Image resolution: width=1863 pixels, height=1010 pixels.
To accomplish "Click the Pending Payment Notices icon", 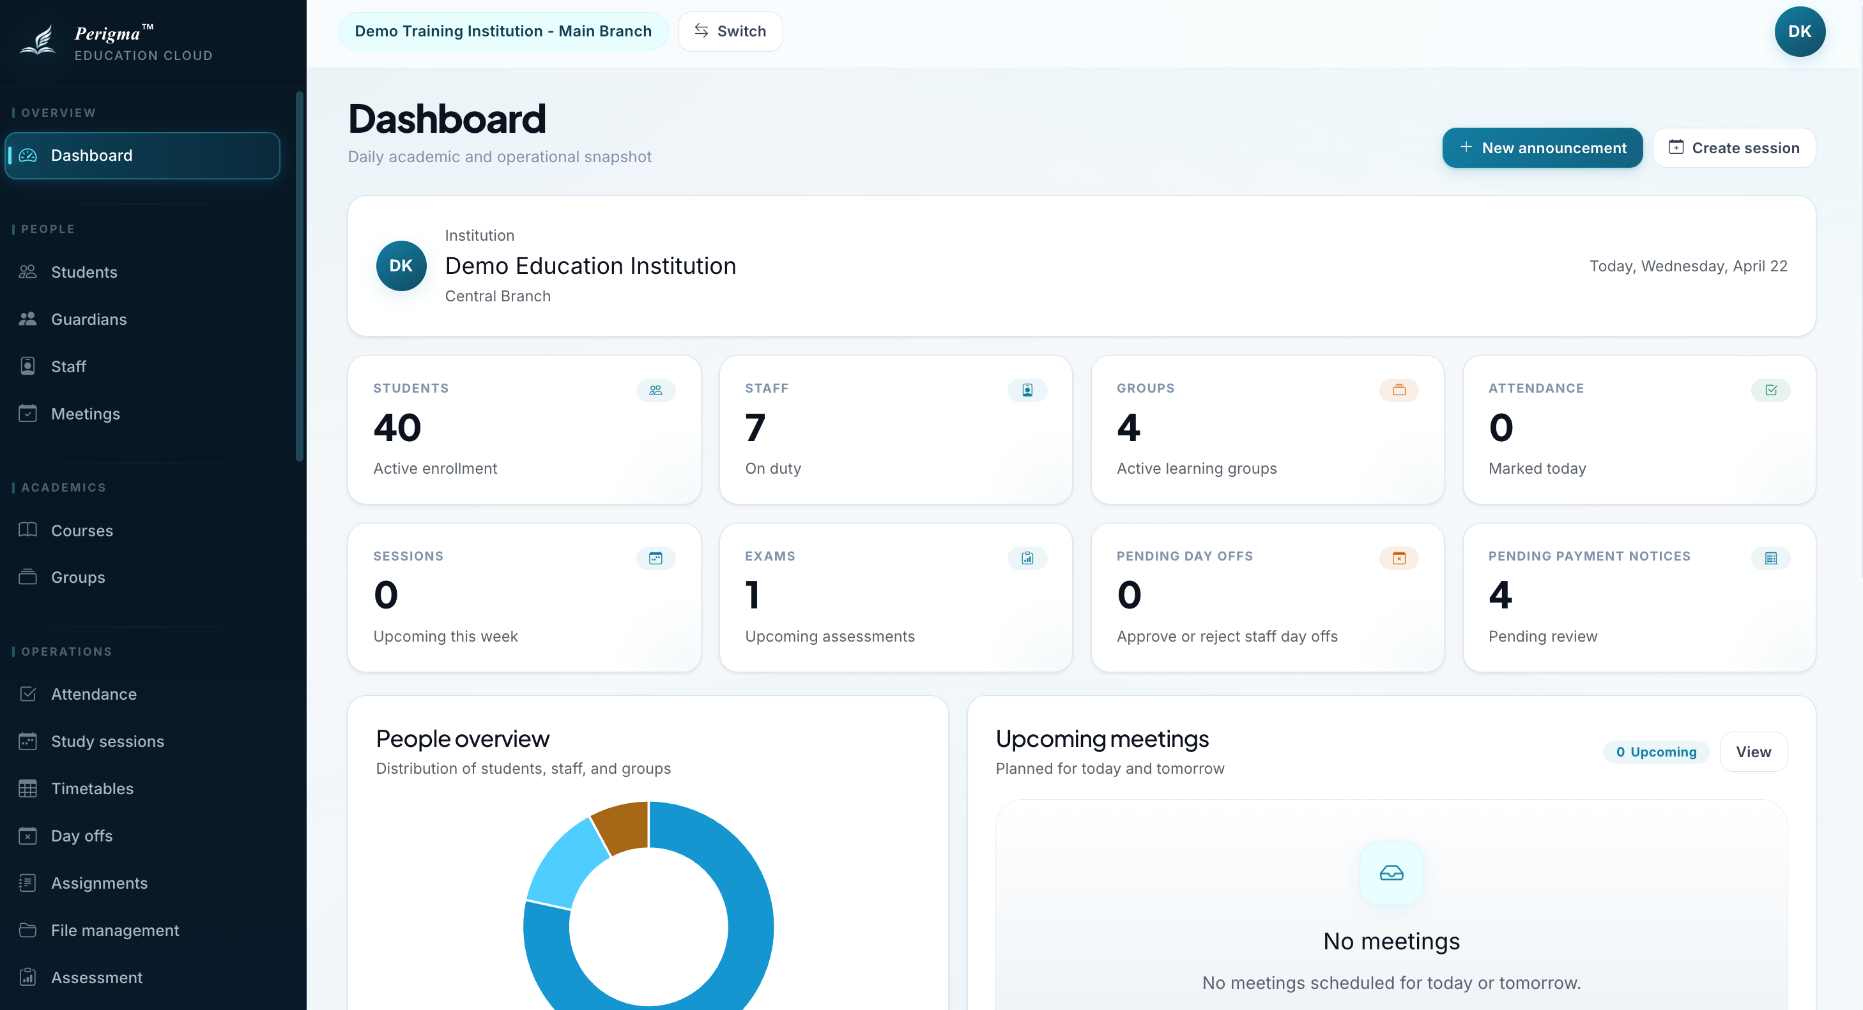I will pos(1770,558).
